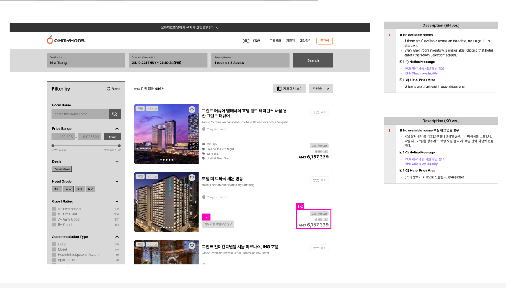Click the Limited Time Deal tag icon

pyautogui.click(x=204, y=158)
